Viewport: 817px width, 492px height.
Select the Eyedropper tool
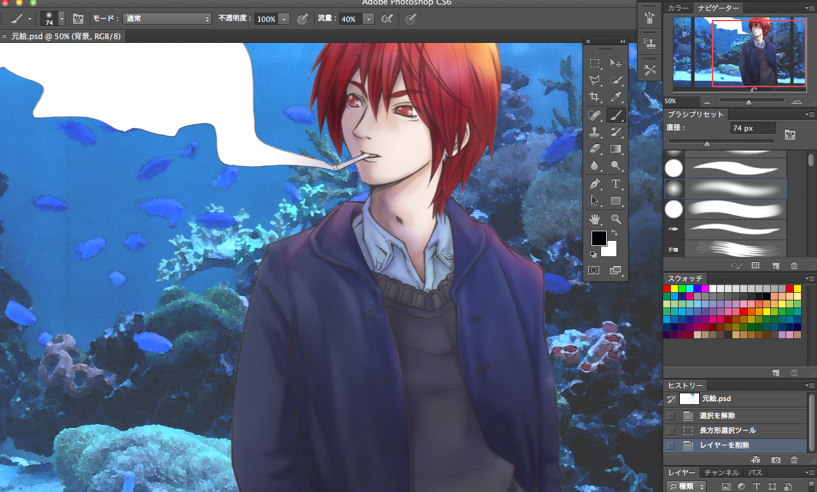pos(616,97)
